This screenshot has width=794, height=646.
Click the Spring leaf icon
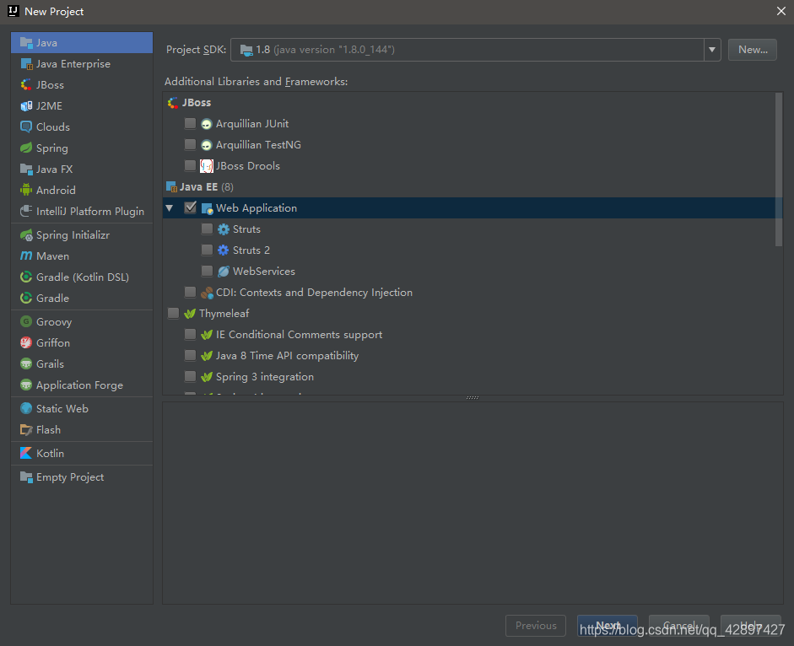[26, 148]
